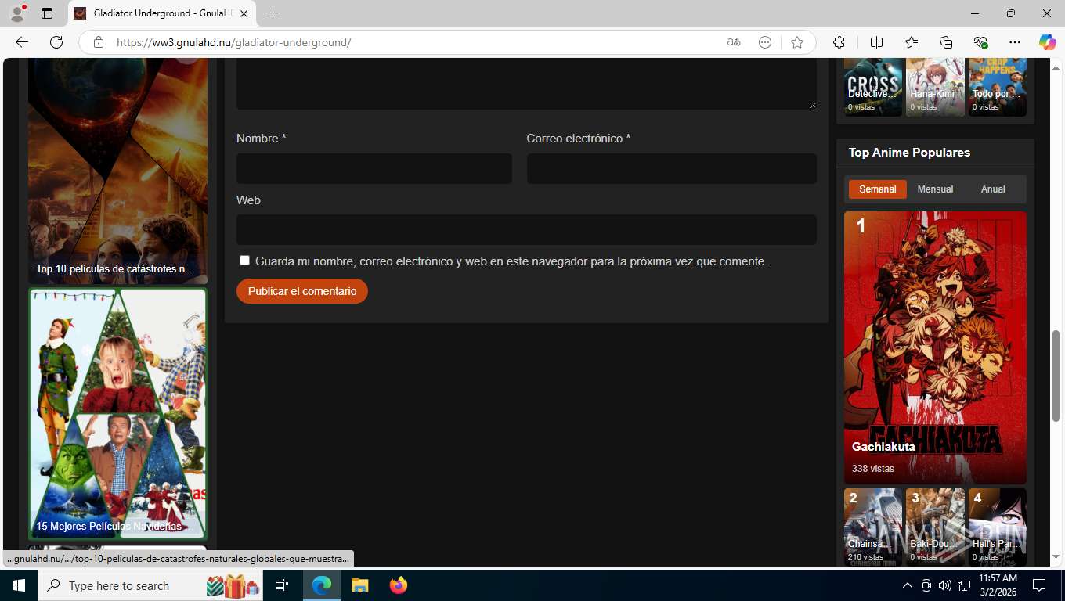This screenshot has height=601, width=1065.
Task: Open Top 10 películas de catástrofes article
Action: (x=117, y=171)
